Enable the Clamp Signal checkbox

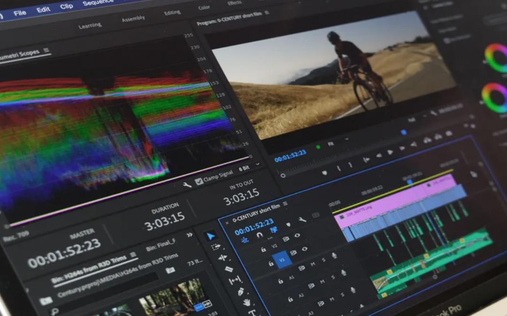click(x=199, y=181)
